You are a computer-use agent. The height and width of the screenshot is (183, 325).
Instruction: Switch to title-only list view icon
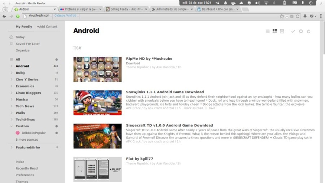[x=268, y=31]
